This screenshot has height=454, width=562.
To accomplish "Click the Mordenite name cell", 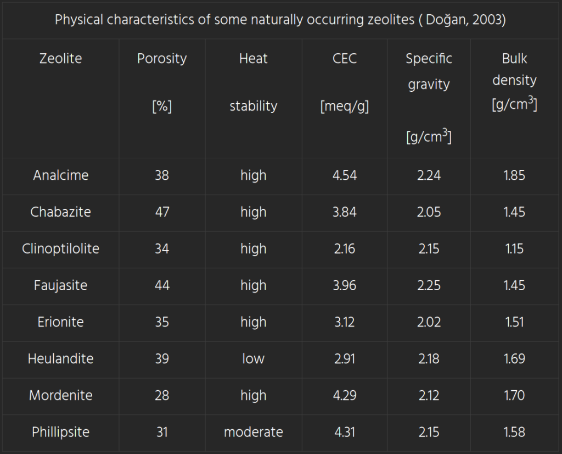I will coord(60,395).
